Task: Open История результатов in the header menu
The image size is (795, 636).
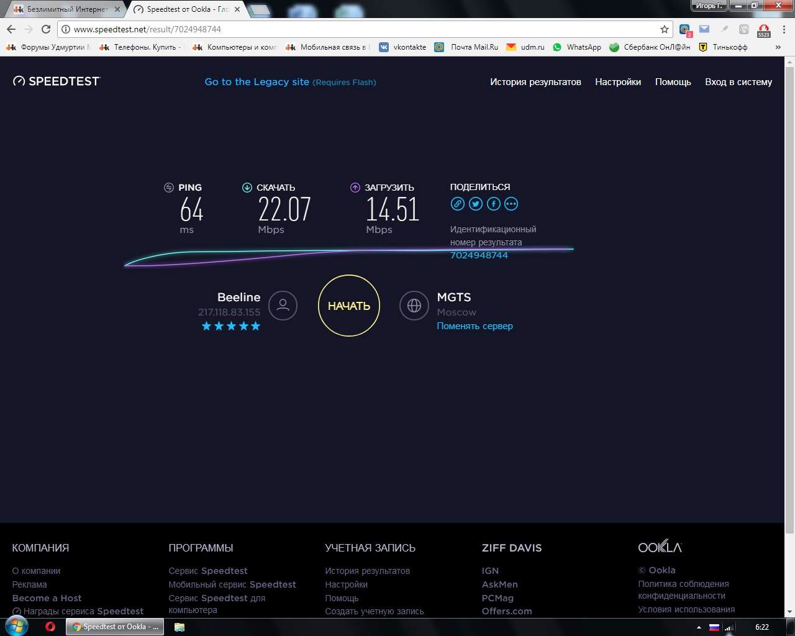Action: [535, 82]
